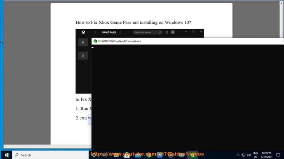Open the clock showing 6:29 PM

pos(266,155)
